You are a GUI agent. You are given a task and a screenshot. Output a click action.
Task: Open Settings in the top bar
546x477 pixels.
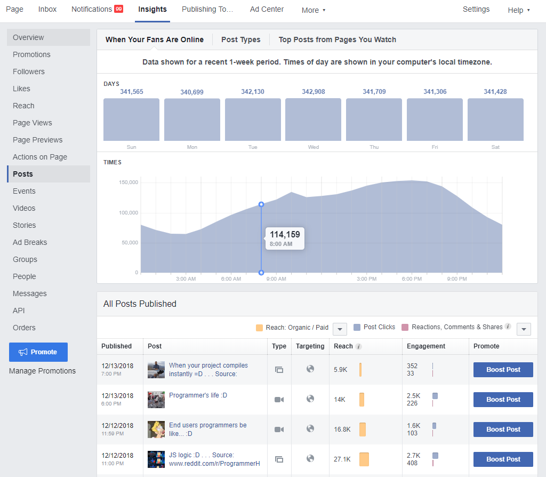pyautogui.click(x=476, y=9)
